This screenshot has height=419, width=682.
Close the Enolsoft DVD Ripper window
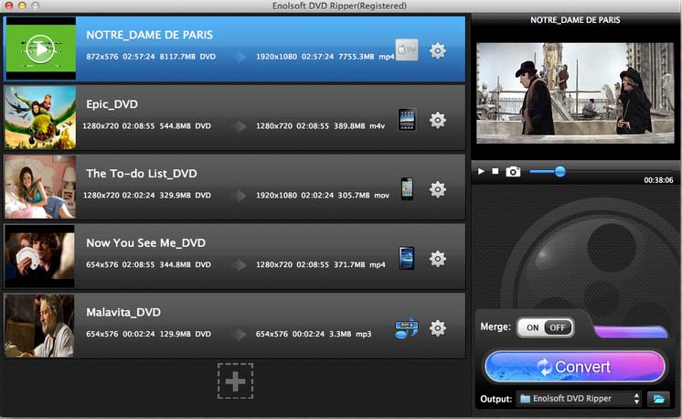point(8,5)
